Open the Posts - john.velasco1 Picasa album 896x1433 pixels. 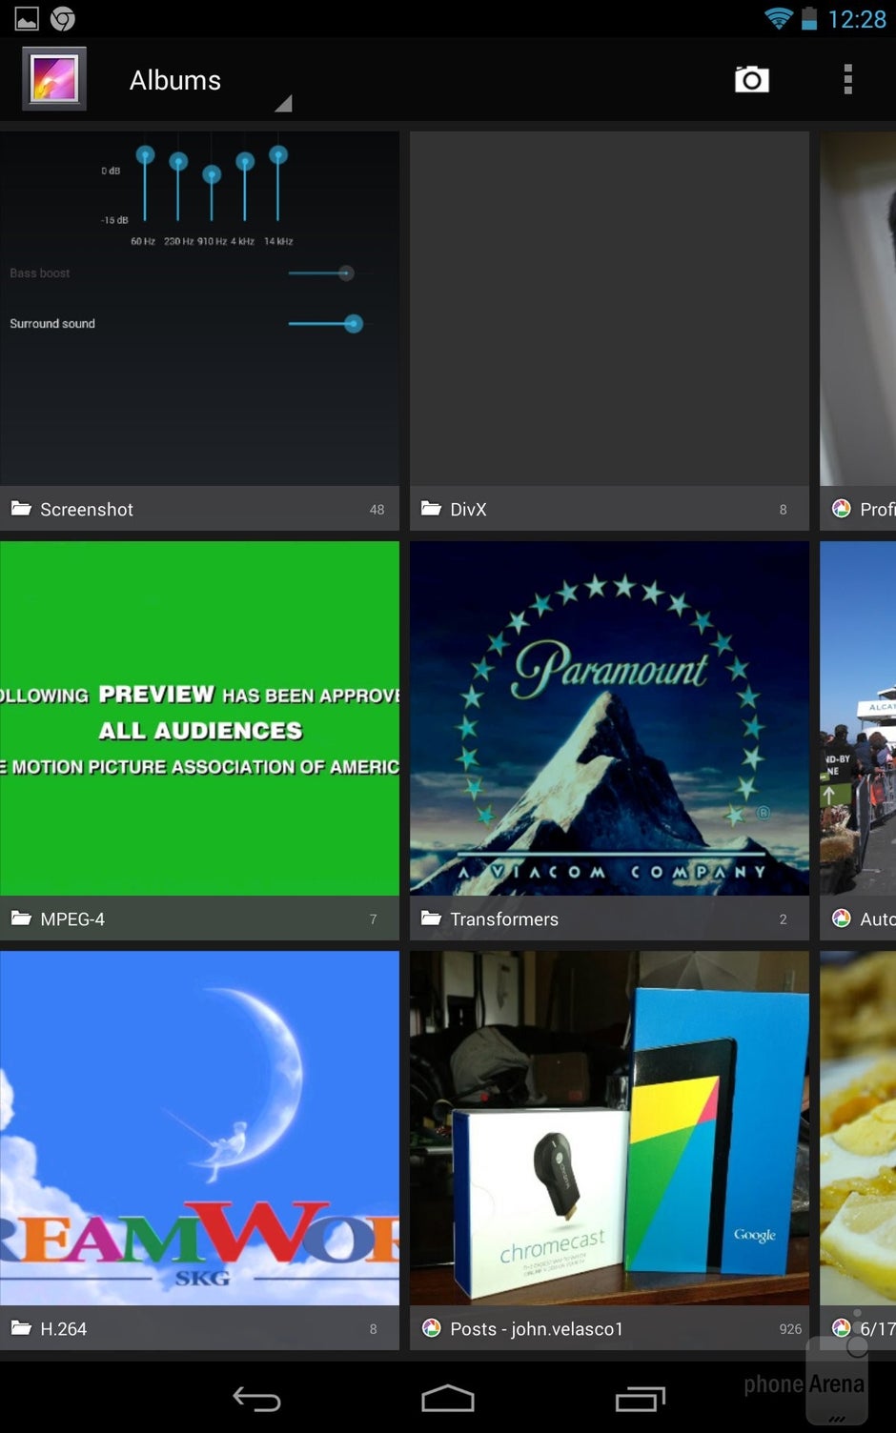609,1128
